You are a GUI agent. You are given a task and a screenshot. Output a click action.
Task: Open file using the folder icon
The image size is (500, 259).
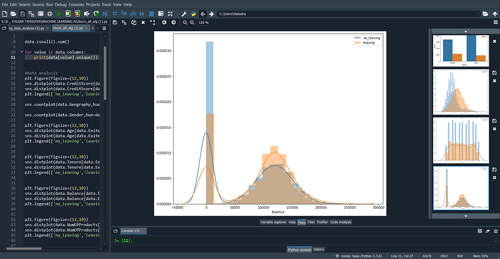(13, 14)
